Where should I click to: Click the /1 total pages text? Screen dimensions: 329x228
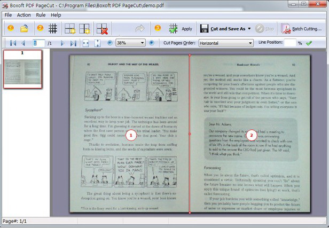tap(50, 43)
